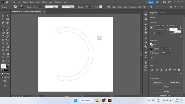The height and width of the screenshot is (104, 185).
Task: Select the Untitled-1 document tab
Action: point(27,12)
